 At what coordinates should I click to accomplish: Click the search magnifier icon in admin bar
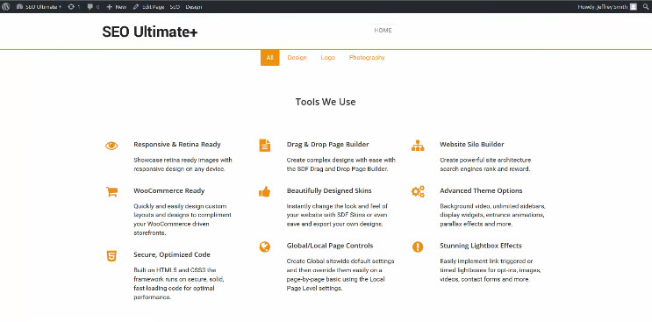[x=645, y=7]
